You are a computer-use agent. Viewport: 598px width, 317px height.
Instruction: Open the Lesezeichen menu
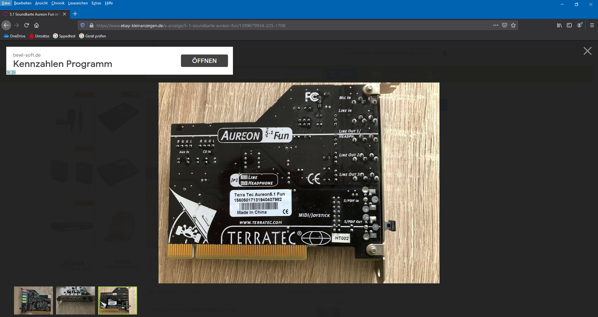pos(78,3)
